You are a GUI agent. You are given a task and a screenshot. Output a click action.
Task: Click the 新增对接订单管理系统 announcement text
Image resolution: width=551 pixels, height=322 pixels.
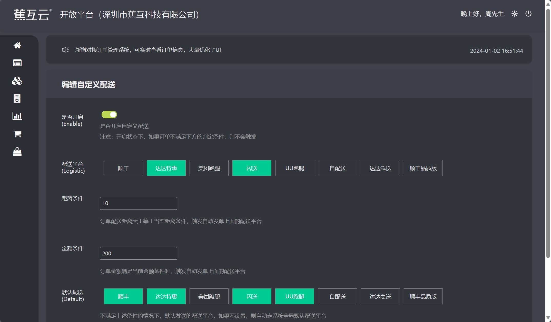pos(148,50)
